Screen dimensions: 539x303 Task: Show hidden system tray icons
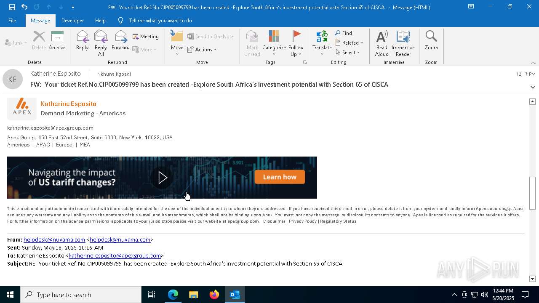pyautogui.click(x=454, y=295)
